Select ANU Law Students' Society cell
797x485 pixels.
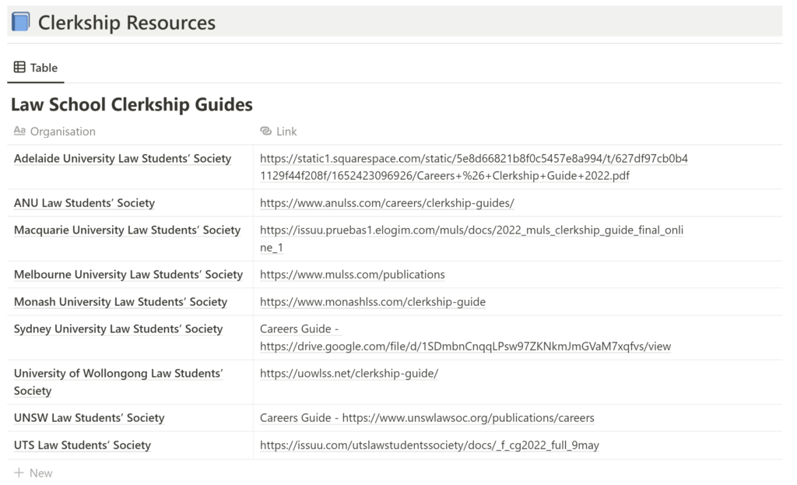(130, 203)
